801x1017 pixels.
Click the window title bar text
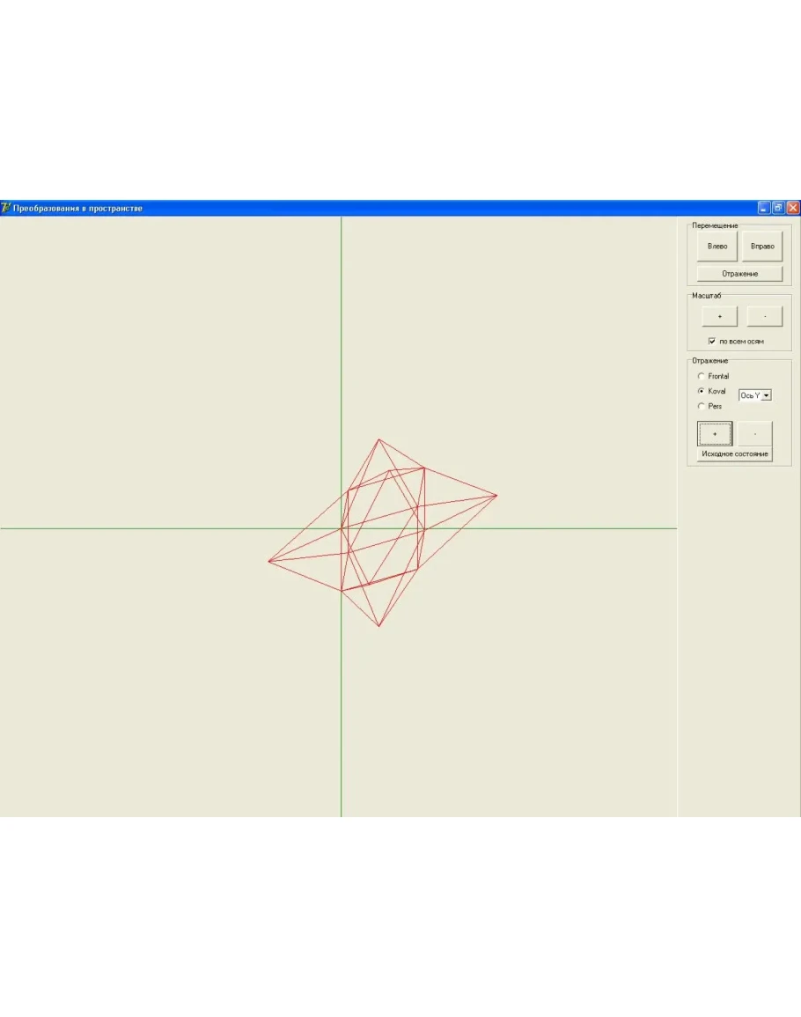(77, 209)
